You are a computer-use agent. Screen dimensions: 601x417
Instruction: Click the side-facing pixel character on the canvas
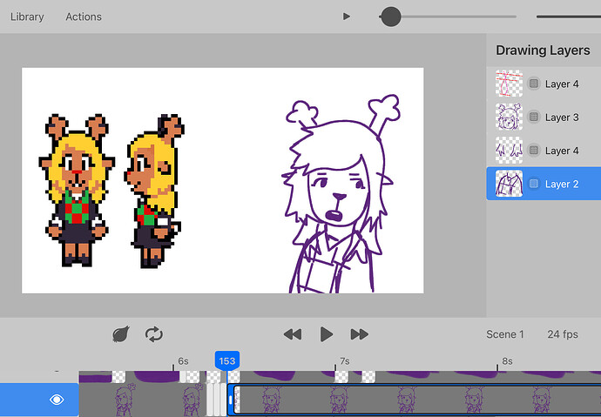click(154, 191)
